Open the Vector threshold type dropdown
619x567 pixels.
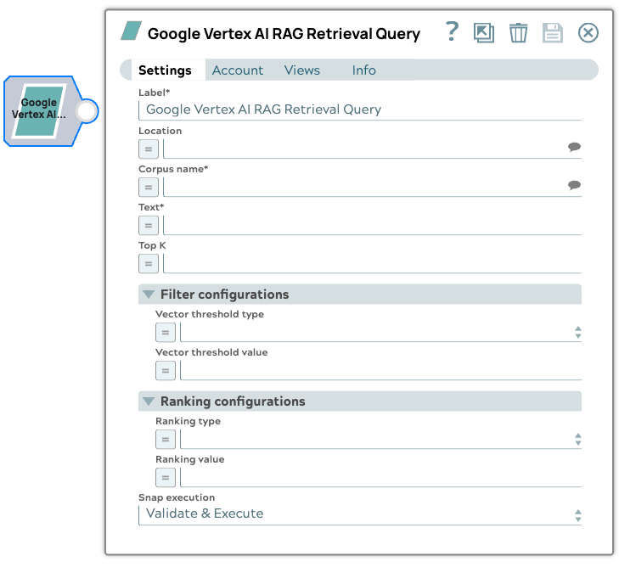(x=378, y=332)
